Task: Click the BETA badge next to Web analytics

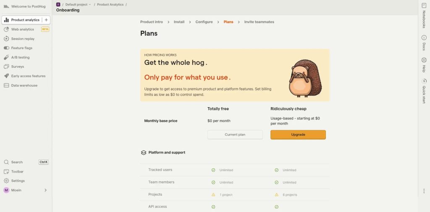Action: coord(45,29)
